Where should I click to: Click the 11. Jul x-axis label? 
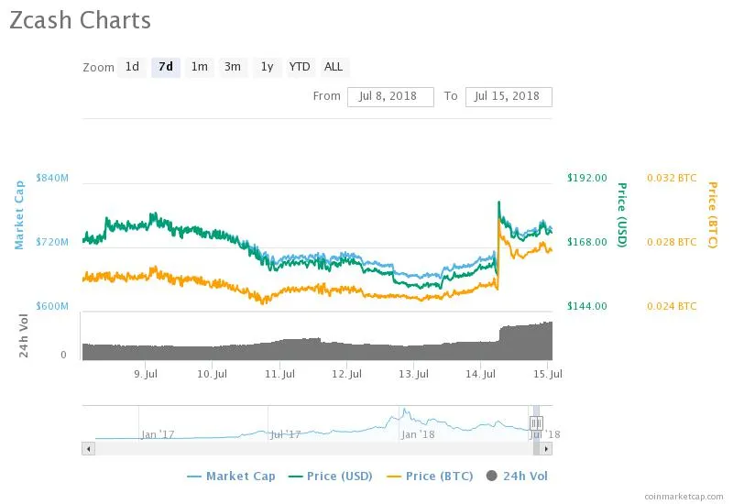click(x=279, y=374)
